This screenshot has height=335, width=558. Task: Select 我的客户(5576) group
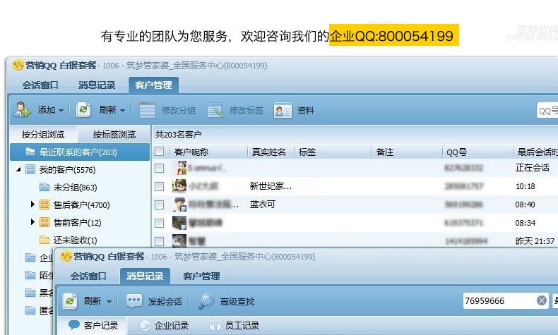(x=67, y=170)
